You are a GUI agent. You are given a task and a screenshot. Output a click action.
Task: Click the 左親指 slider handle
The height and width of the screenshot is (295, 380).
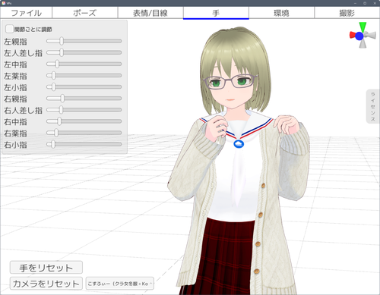[62, 41]
